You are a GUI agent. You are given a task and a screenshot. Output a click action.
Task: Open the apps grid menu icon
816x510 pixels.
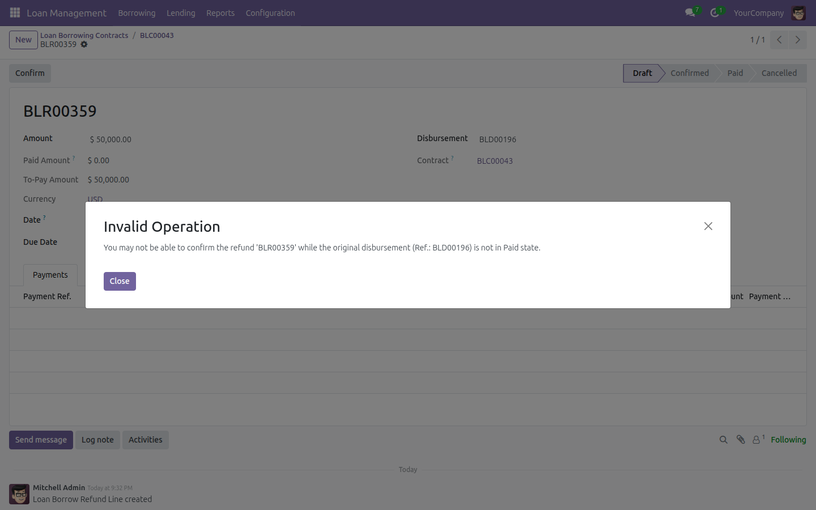(15, 12)
